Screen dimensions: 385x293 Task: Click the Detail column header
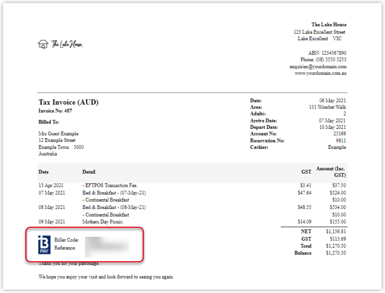89,172
